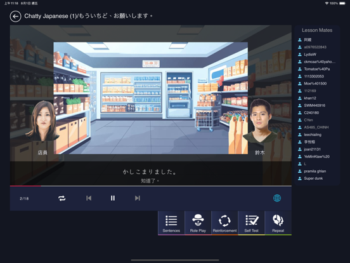The width and height of the screenshot is (350, 263).
Task: Click the user icon beside SWM440916
Action: click(300, 105)
